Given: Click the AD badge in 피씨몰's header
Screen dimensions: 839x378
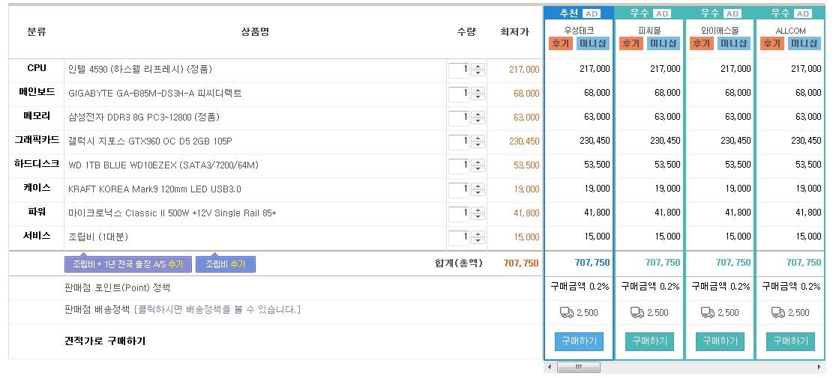Looking at the screenshot, I should point(662,13).
